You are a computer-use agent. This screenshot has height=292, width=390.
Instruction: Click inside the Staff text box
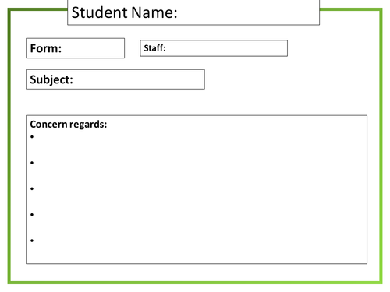tap(214, 48)
